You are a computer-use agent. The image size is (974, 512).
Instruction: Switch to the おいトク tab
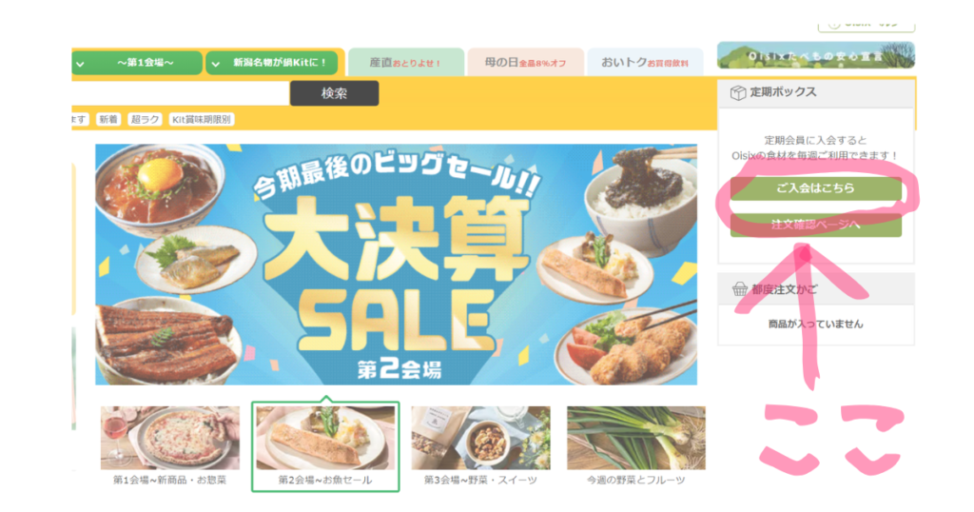pyautogui.click(x=645, y=62)
